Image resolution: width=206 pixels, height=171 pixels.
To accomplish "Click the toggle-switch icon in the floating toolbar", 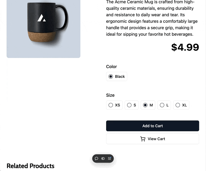I will [103, 158].
